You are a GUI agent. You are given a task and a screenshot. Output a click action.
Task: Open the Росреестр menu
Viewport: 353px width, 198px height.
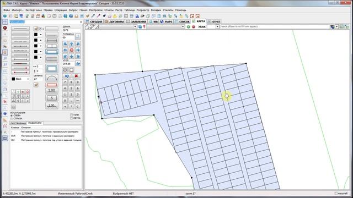pos(143,10)
